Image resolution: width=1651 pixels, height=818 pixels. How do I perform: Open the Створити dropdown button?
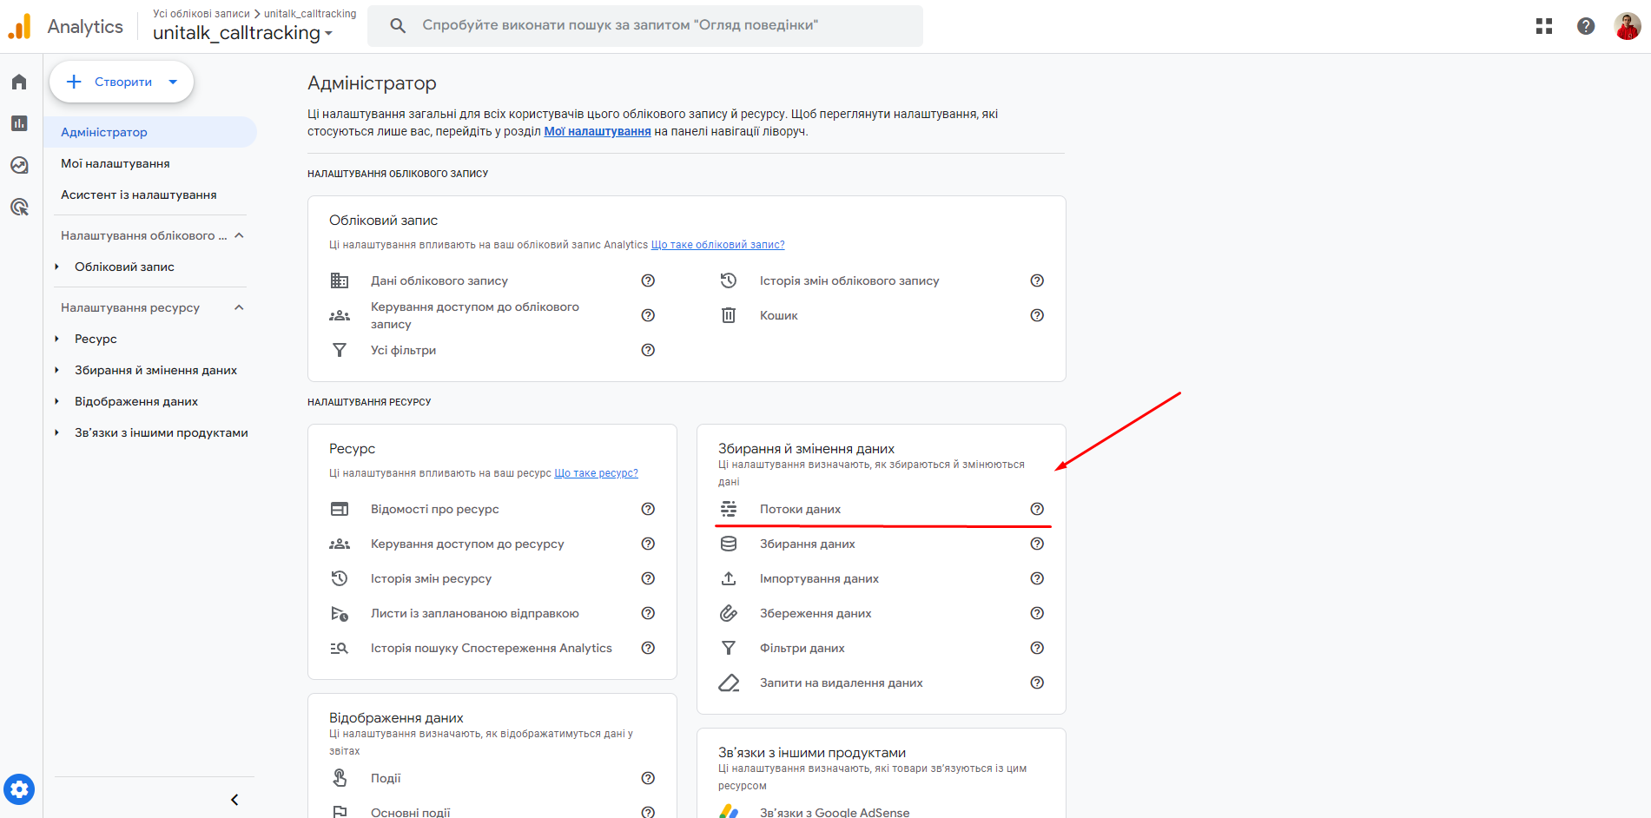pyautogui.click(x=122, y=82)
